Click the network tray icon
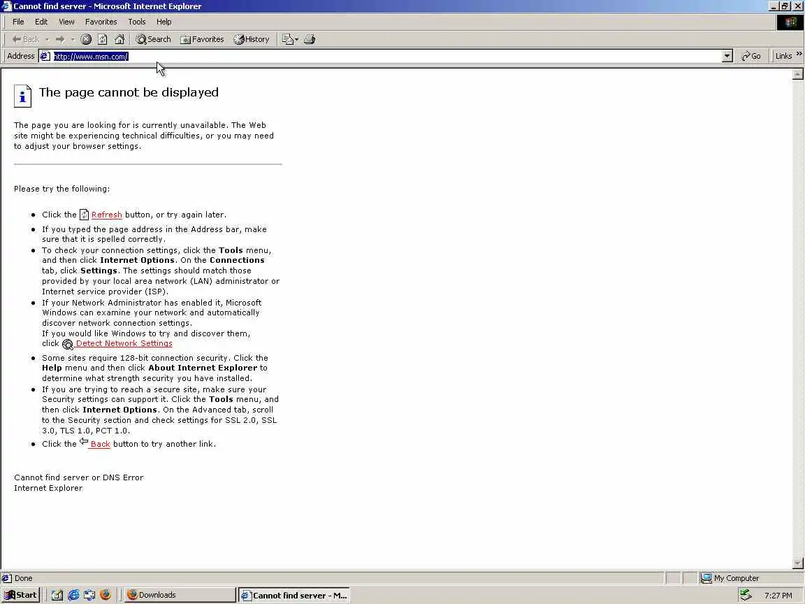Viewport: 805px width, 604px height. coord(746,595)
